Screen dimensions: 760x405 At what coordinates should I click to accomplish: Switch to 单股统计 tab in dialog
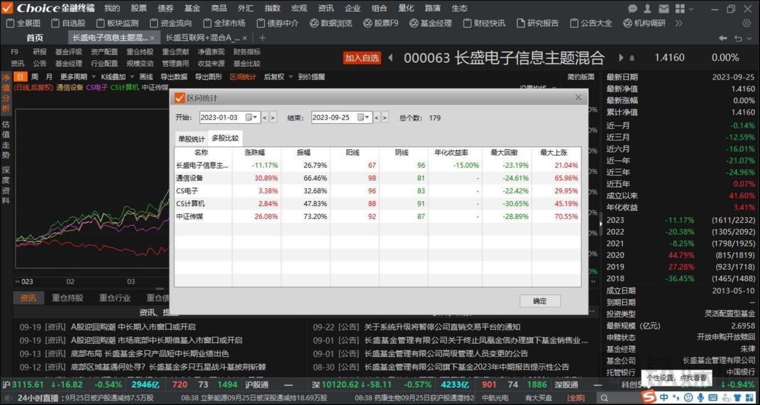[191, 139]
